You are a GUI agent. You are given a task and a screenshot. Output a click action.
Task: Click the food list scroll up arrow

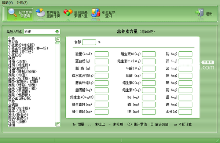(58, 39)
